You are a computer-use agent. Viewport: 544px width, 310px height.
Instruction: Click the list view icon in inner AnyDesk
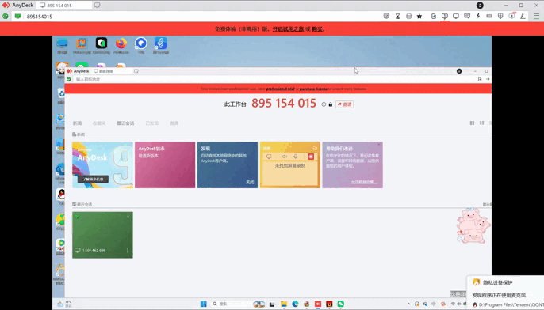482,123
